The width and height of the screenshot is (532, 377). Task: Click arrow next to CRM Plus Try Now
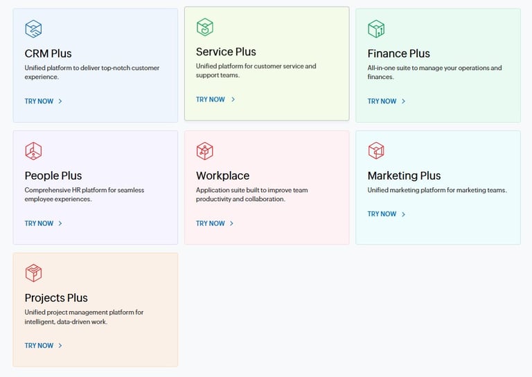(x=60, y=101)
